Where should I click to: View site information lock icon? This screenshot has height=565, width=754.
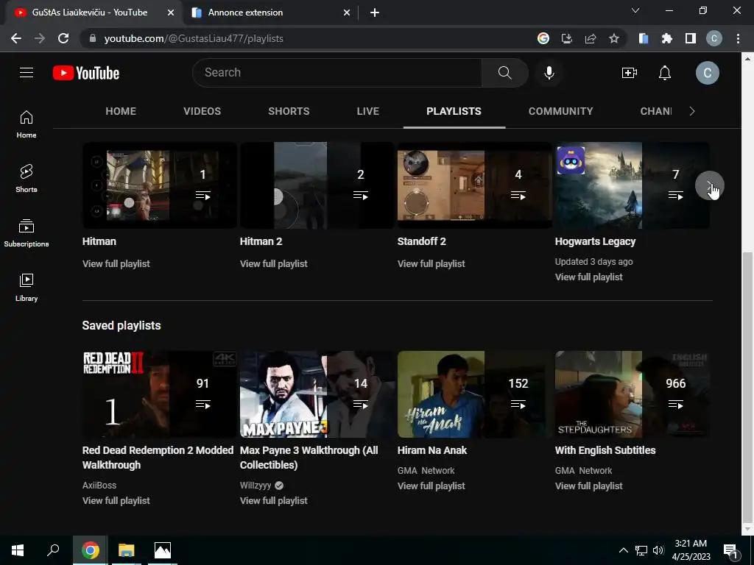point(93,38)
